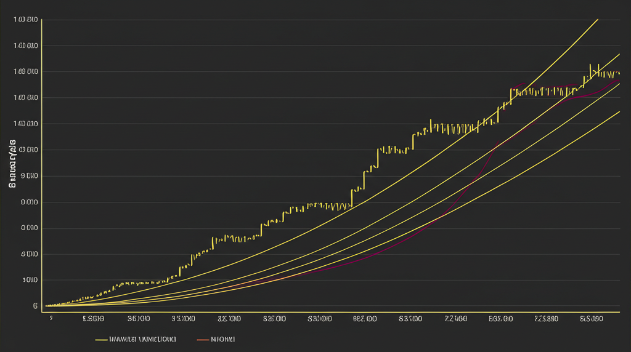Click the chart origin where the axes meet
This screenshot has width=631, height=352.
tap(43, 311)
